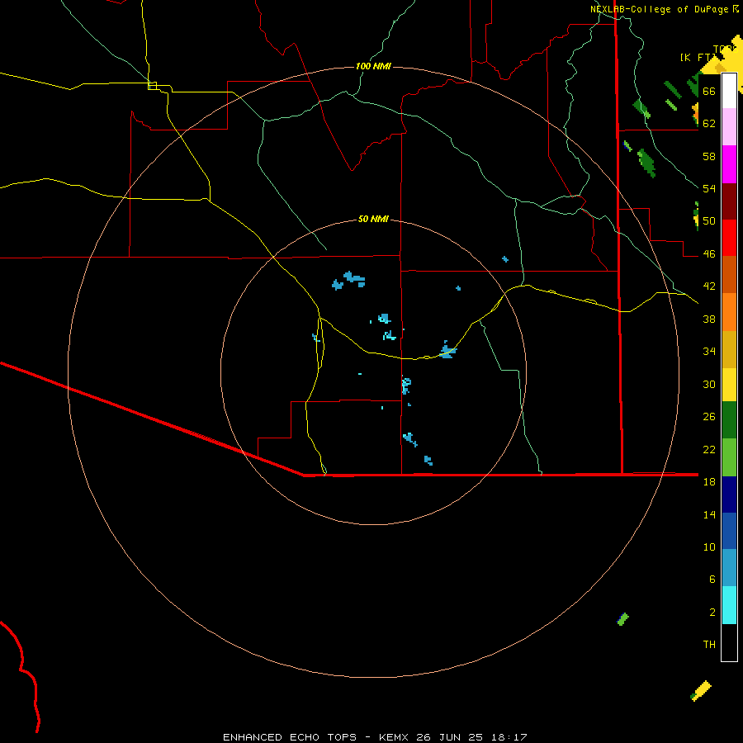Click the 50 NMI range ring label
This screenshot has width=743, height=743.
point(373,219)
